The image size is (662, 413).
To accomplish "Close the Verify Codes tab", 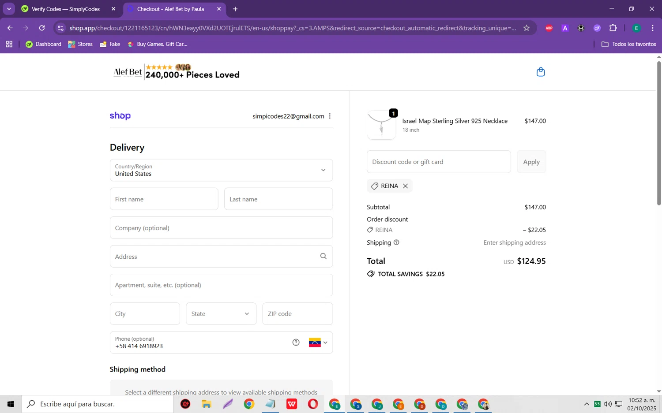I will (113, 9).
